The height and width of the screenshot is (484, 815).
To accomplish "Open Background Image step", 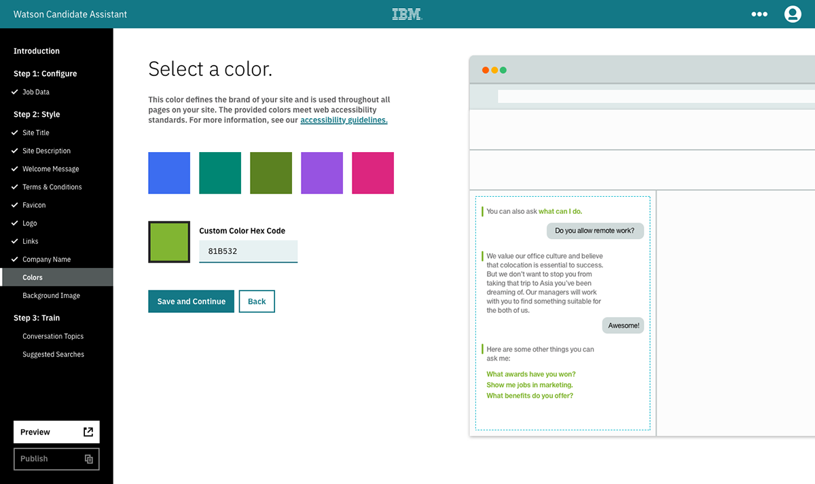I will coord(51,295).
